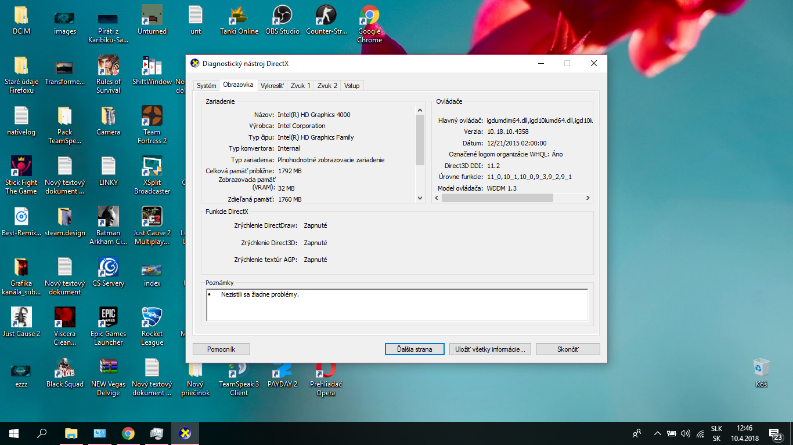Click the Epic Games Launcher icon

[x=109, y=326]
